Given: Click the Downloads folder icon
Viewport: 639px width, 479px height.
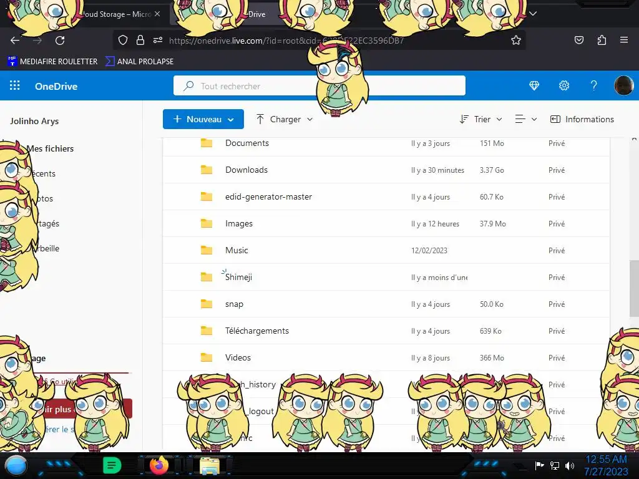Looking at the screenshot, I should [207, 170].
